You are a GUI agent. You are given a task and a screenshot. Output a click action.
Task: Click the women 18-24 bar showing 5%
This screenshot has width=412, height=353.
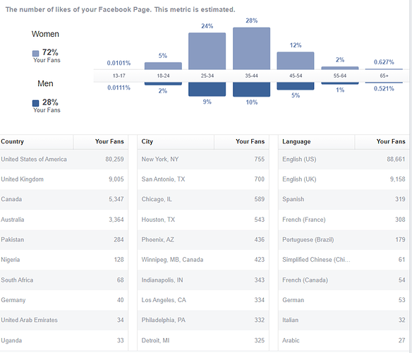[163, 66]
